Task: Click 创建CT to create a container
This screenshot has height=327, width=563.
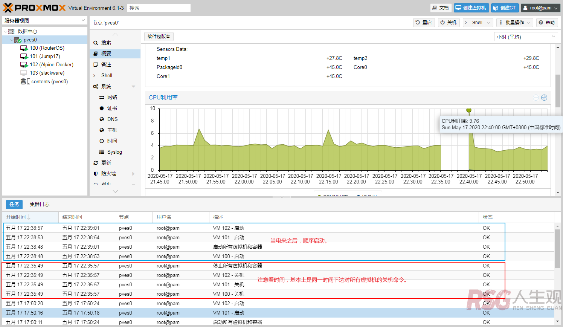Action: pyautogui.click(x=505, y=8)
